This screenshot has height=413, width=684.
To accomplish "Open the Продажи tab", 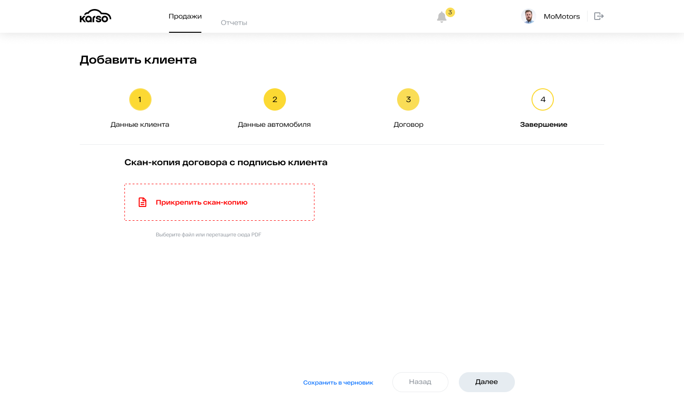I will click(x=185, y=16).
